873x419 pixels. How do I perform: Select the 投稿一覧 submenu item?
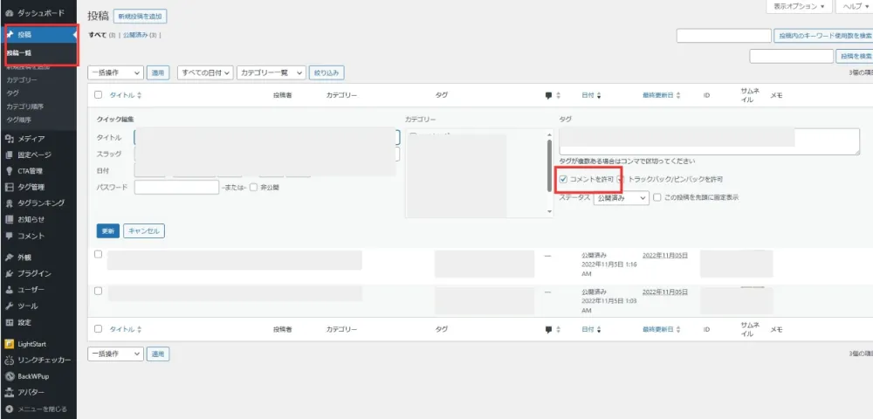(19, 54)
